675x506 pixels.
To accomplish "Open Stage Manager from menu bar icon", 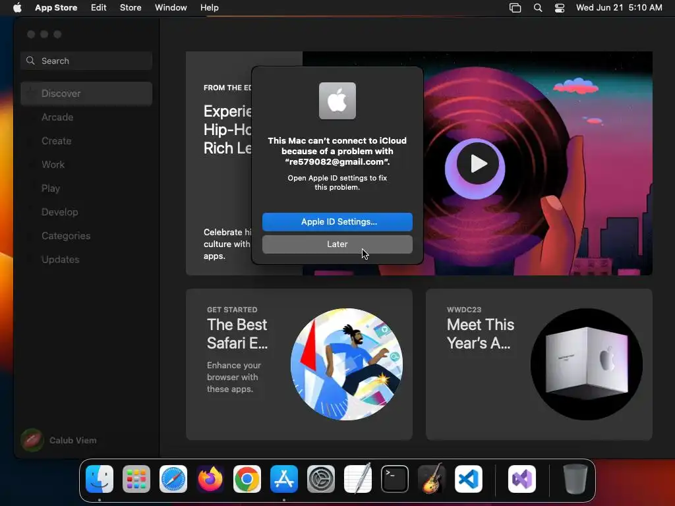I will click(x=515, y=8).
